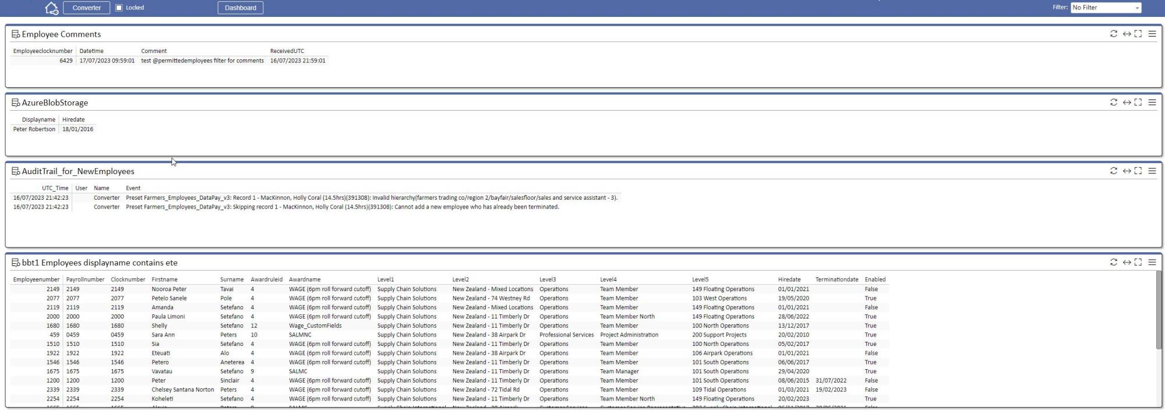Select the Peter Robertson row cell
This screenshot has height=414, width=1165.
coord(34,129)
